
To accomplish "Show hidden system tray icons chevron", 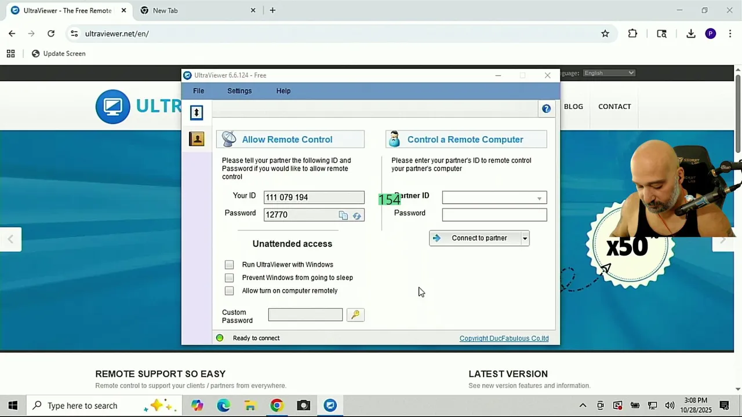I will [x=583, y=405].
